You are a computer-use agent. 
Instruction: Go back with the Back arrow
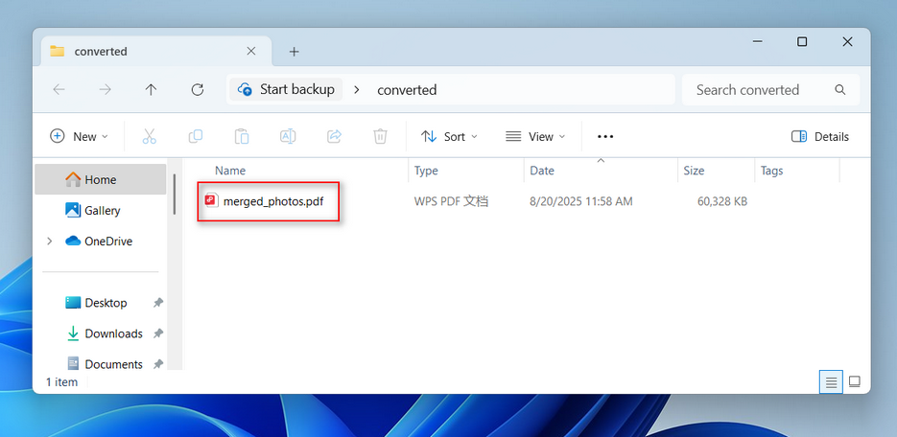[59, 90]
